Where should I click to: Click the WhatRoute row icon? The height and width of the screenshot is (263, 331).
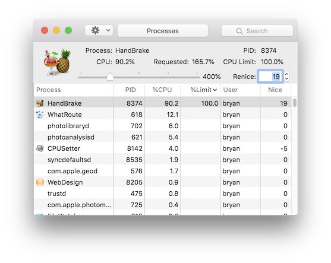tap(40, 115)
